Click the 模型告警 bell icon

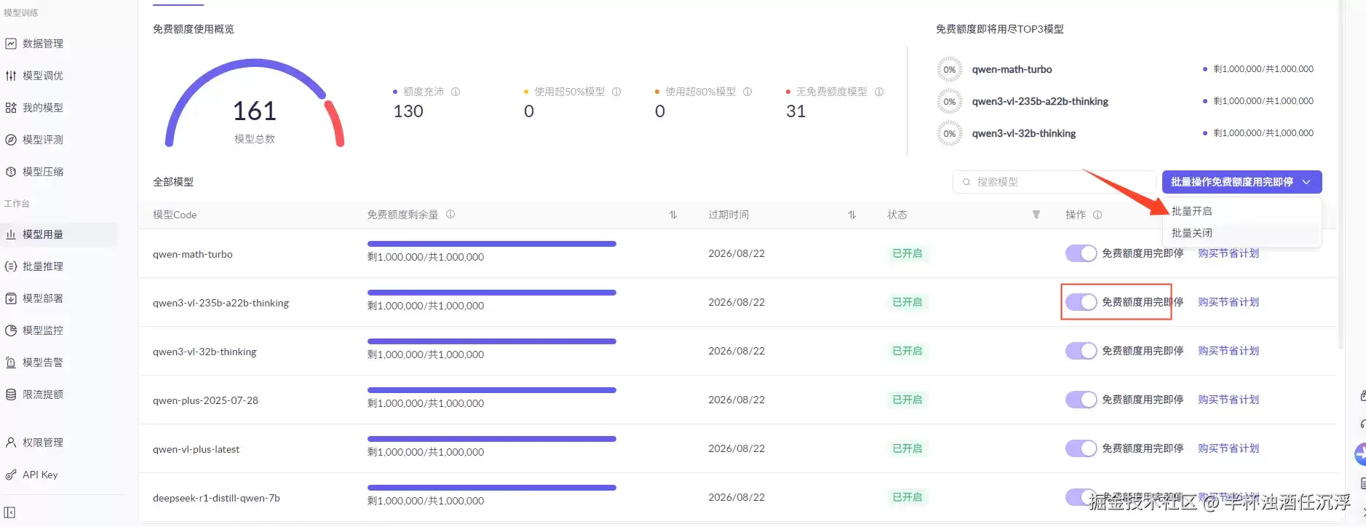click(11, 362)
